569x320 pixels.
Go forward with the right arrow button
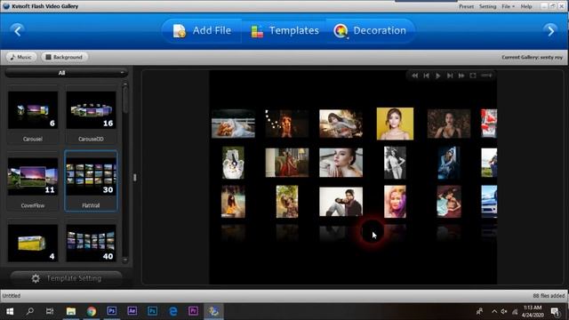click(551, 31)
